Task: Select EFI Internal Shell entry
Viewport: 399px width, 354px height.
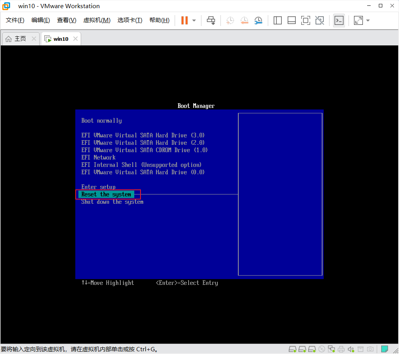Action: [x=142, y=165]
